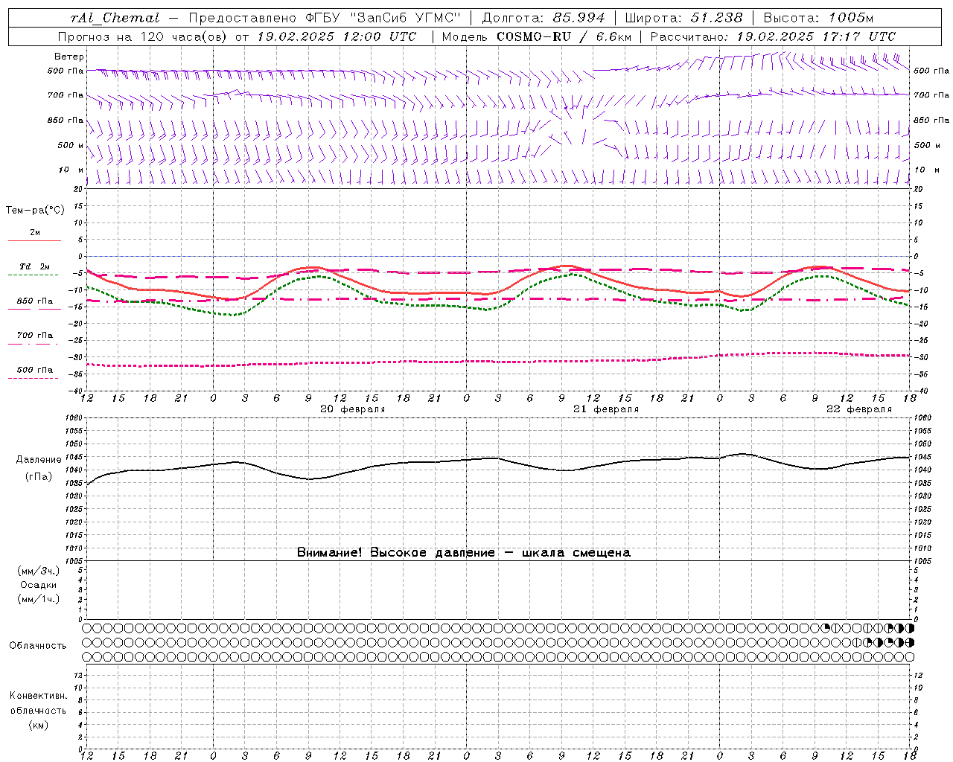
Task: Click the Высота: 1005м value
Action: tap(818, 18)
